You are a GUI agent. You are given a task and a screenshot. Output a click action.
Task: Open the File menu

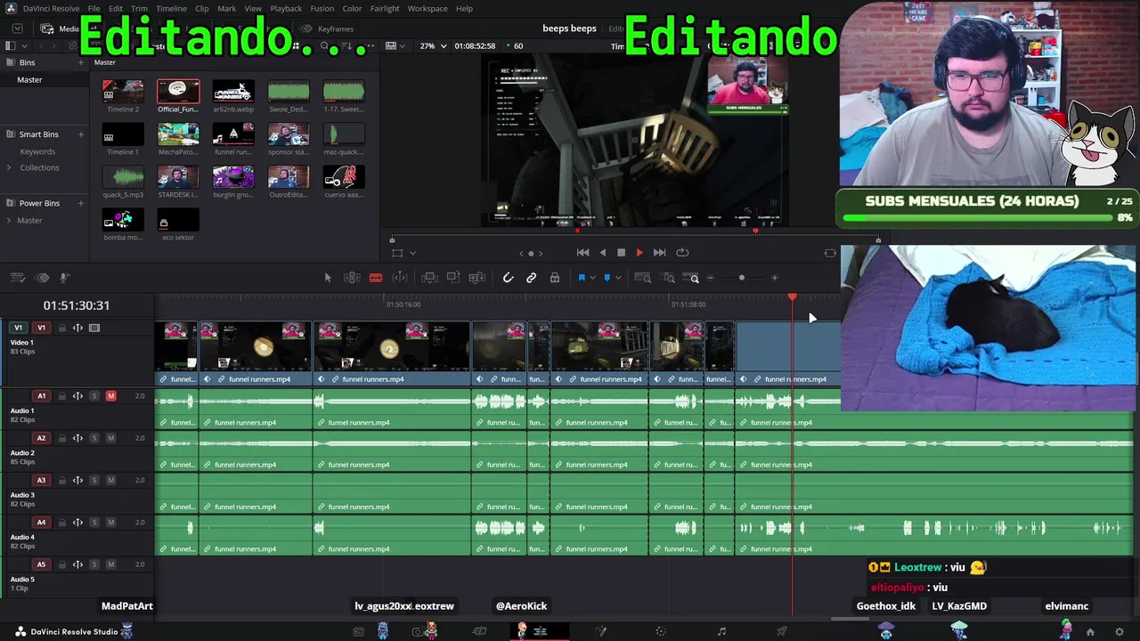coord(94,9)
